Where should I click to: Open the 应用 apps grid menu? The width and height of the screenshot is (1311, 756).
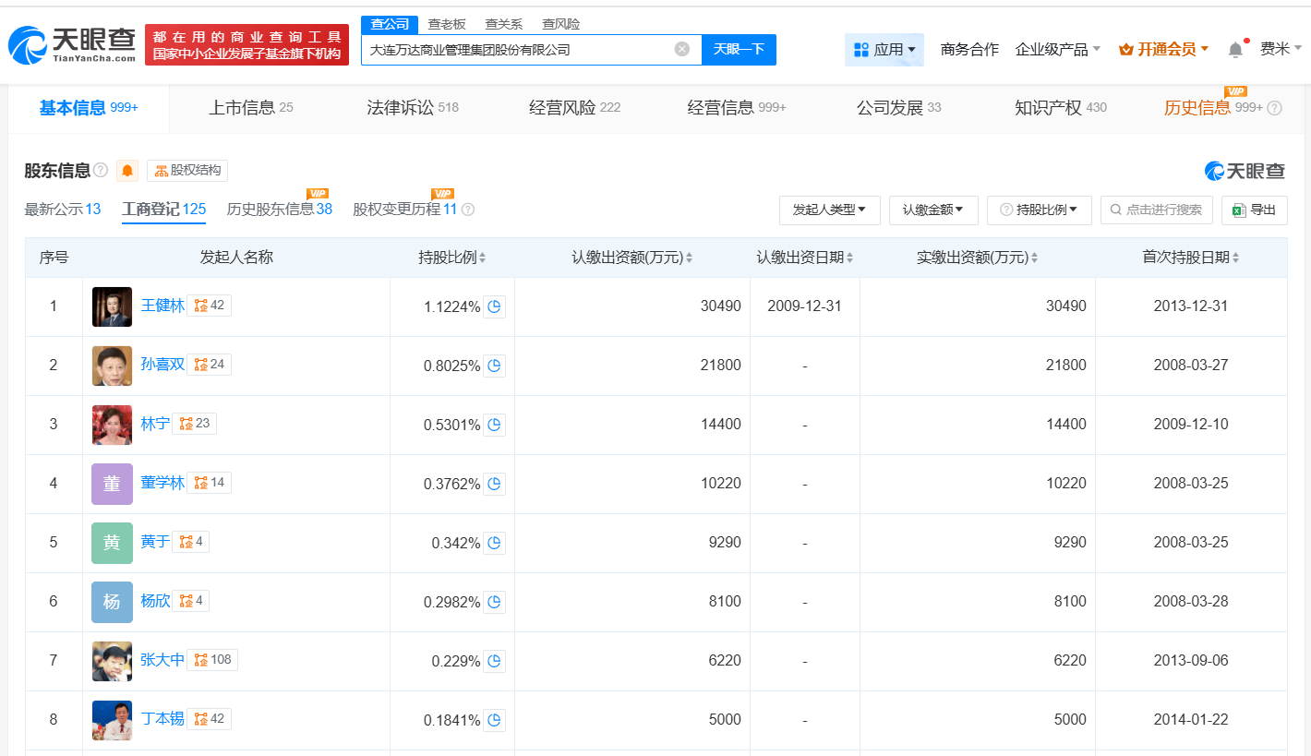884,49
